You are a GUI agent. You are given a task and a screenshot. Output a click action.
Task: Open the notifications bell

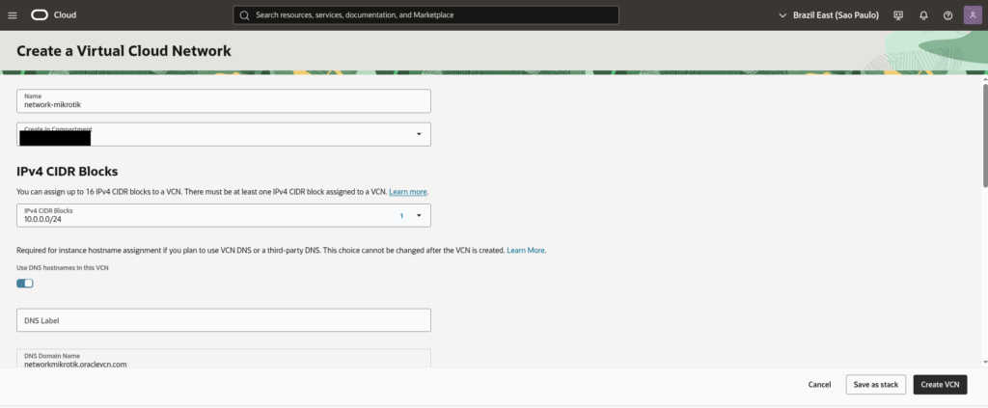[923, 15]
